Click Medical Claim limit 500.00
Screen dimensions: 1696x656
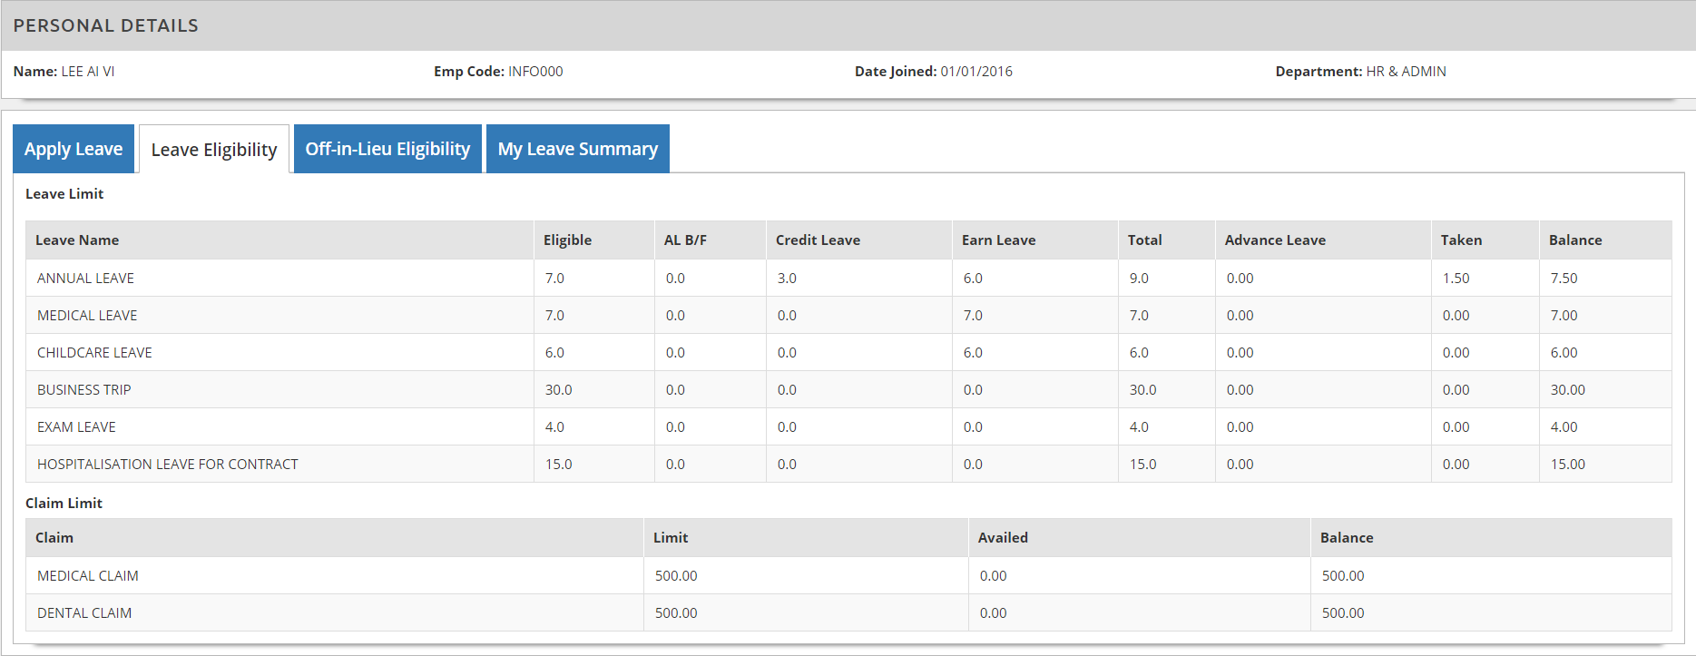coord(676,576)
